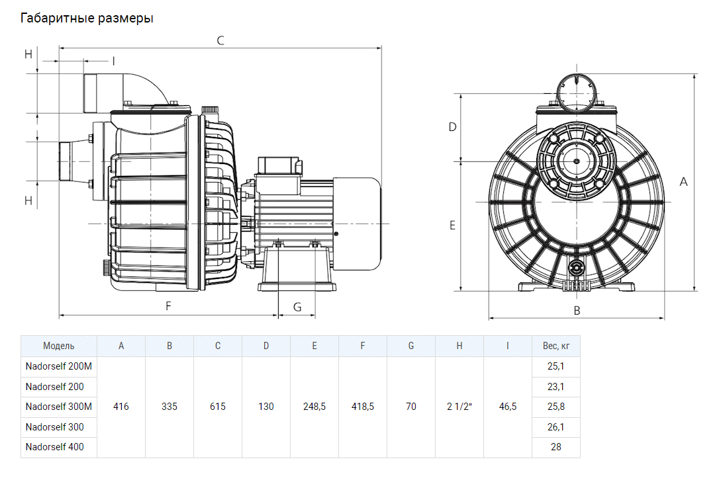
Task: Click the pump front-view drawing
Action: click(577, 182)
